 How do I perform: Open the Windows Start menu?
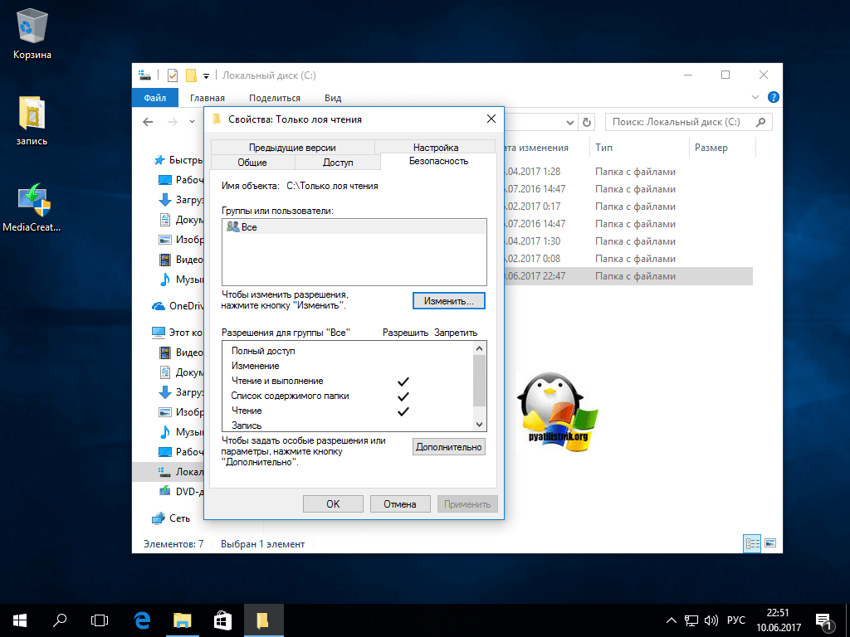(20, 620)
